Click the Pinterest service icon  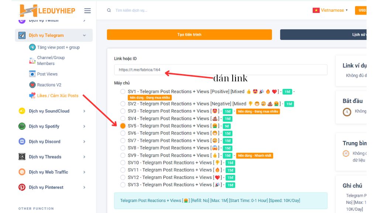[x=22, y=187]
